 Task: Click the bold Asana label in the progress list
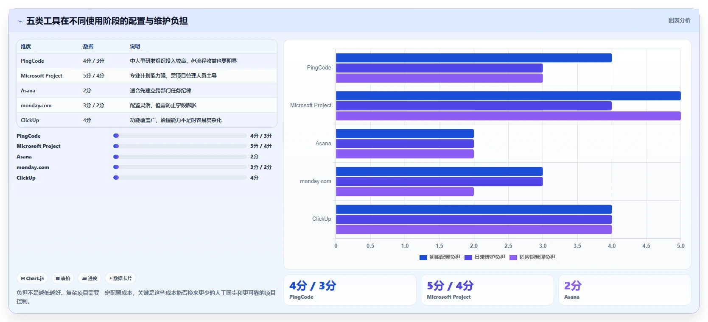[x=24, y=157]
